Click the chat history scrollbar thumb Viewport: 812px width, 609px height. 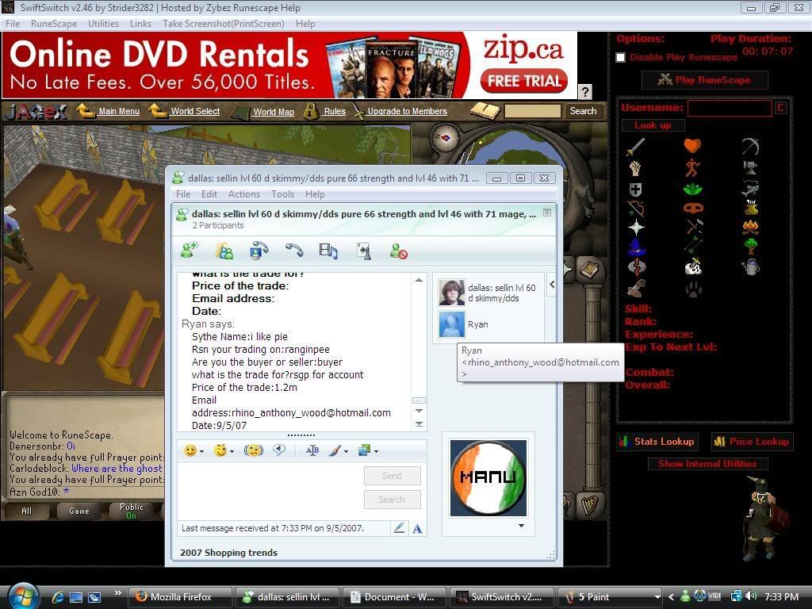pos(419,400)
